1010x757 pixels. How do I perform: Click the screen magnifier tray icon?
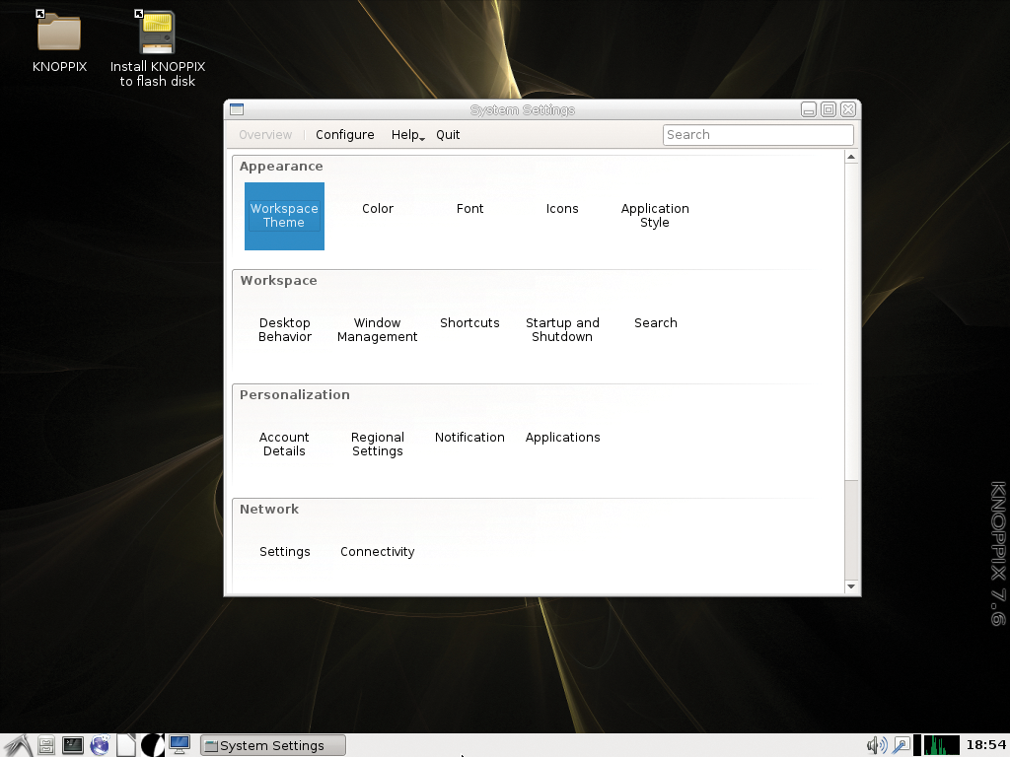[x=901, y=745]
